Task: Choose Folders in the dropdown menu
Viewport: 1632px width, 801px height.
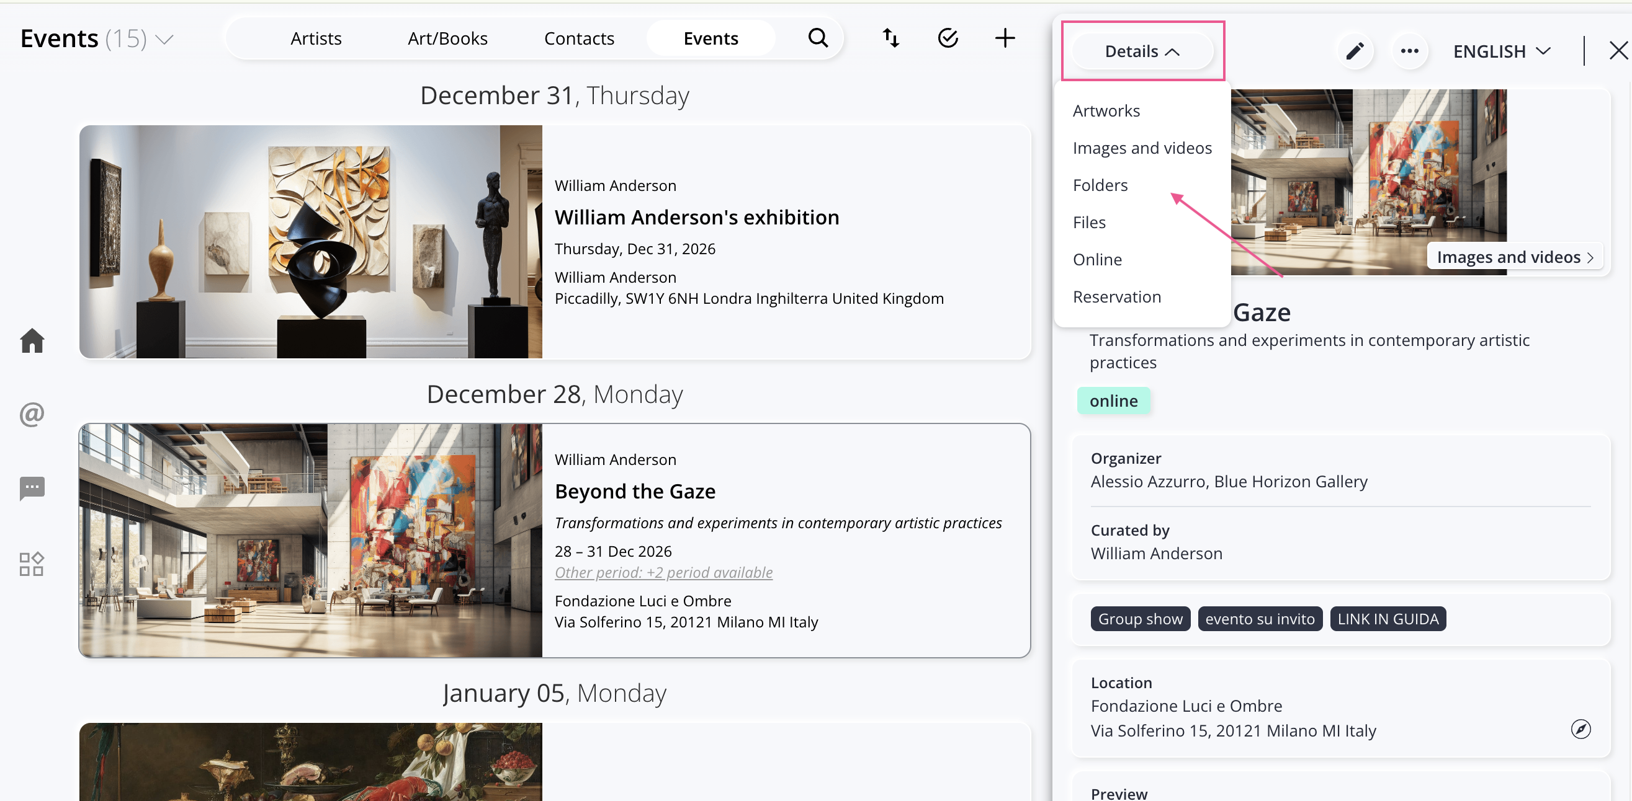Action: tap(1100, 185)
